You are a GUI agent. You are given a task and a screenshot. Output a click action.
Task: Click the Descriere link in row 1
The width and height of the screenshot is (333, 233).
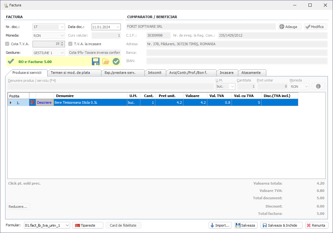[x=44, y=102]
